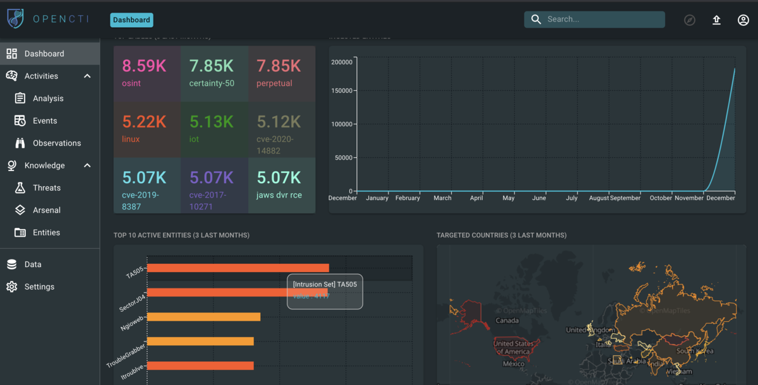The image size is (758, 385).
Task: Click the TA505 bar in chart
Action: [x=238, y=268]
